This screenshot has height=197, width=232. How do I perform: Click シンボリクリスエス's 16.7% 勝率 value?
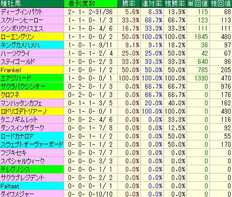click(131, 28)
